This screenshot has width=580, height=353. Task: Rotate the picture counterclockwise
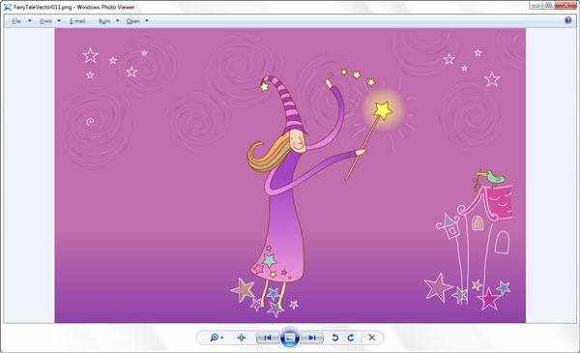point(334,338)
